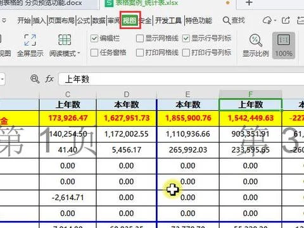Select cell C header 上年数

(x=68, y=104)
